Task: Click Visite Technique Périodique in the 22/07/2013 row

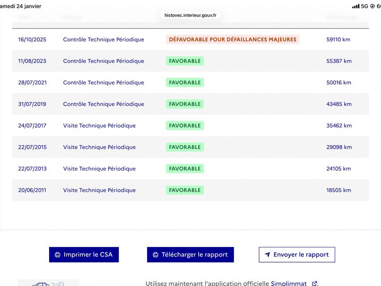Action: [100, 169]
